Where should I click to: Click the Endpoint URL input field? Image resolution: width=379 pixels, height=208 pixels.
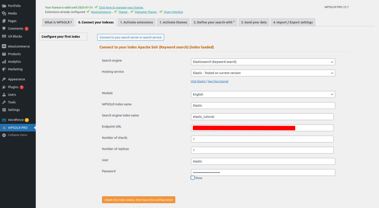262,128
